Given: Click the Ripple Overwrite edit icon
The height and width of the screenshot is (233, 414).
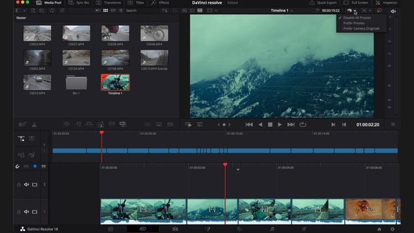Looking at the screenshot, I should point(89,124).
